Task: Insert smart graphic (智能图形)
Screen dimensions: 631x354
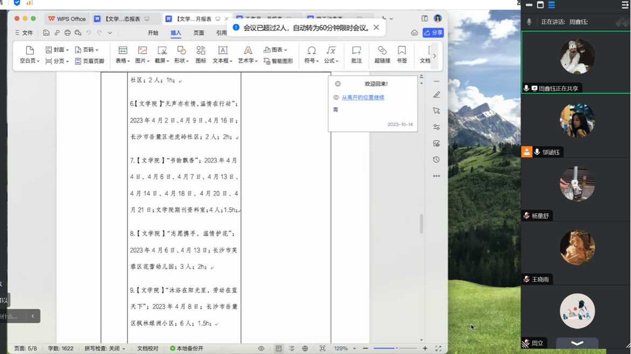Action: (x=278, y=62)
